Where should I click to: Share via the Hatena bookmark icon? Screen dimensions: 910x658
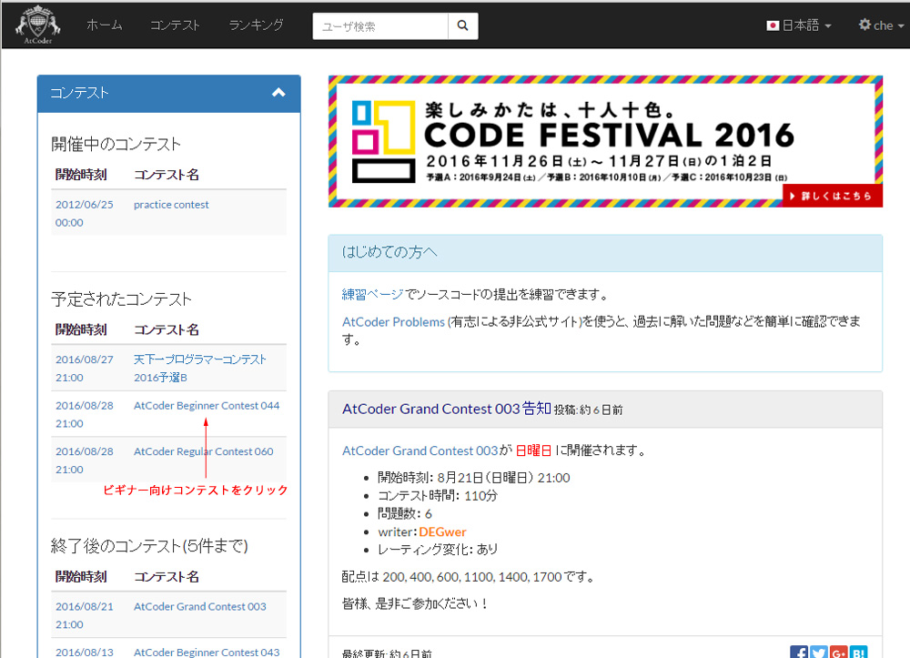(858, 653)
